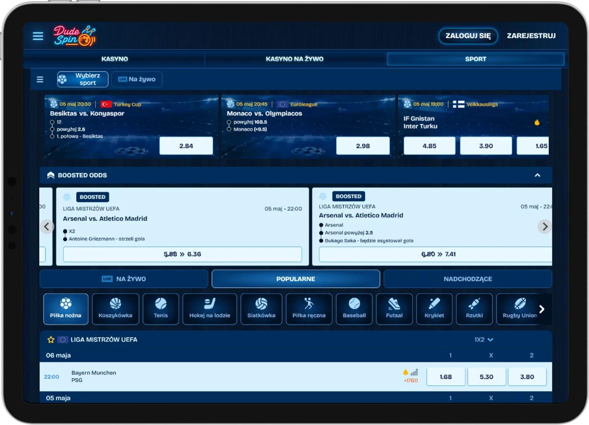The width and height of the screenshot is (589, 425).
Task: Switch to the Kasyno na żywo tab
Action: click(x=294, y=59)
